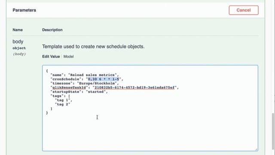Select the Edit Value tab

pos(51,56)
